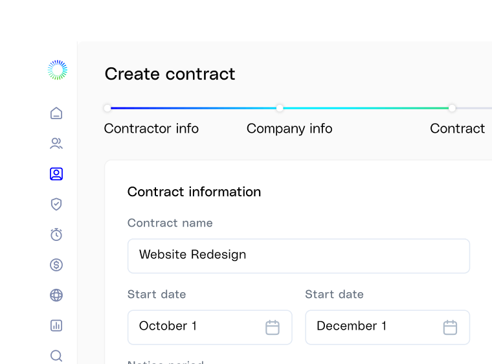Image resolution: width=492 pixels, height=364 pixels.
Task: Open the Compliance shield sidebar icon
Action: pyautogui.click(x=56, y=204)
